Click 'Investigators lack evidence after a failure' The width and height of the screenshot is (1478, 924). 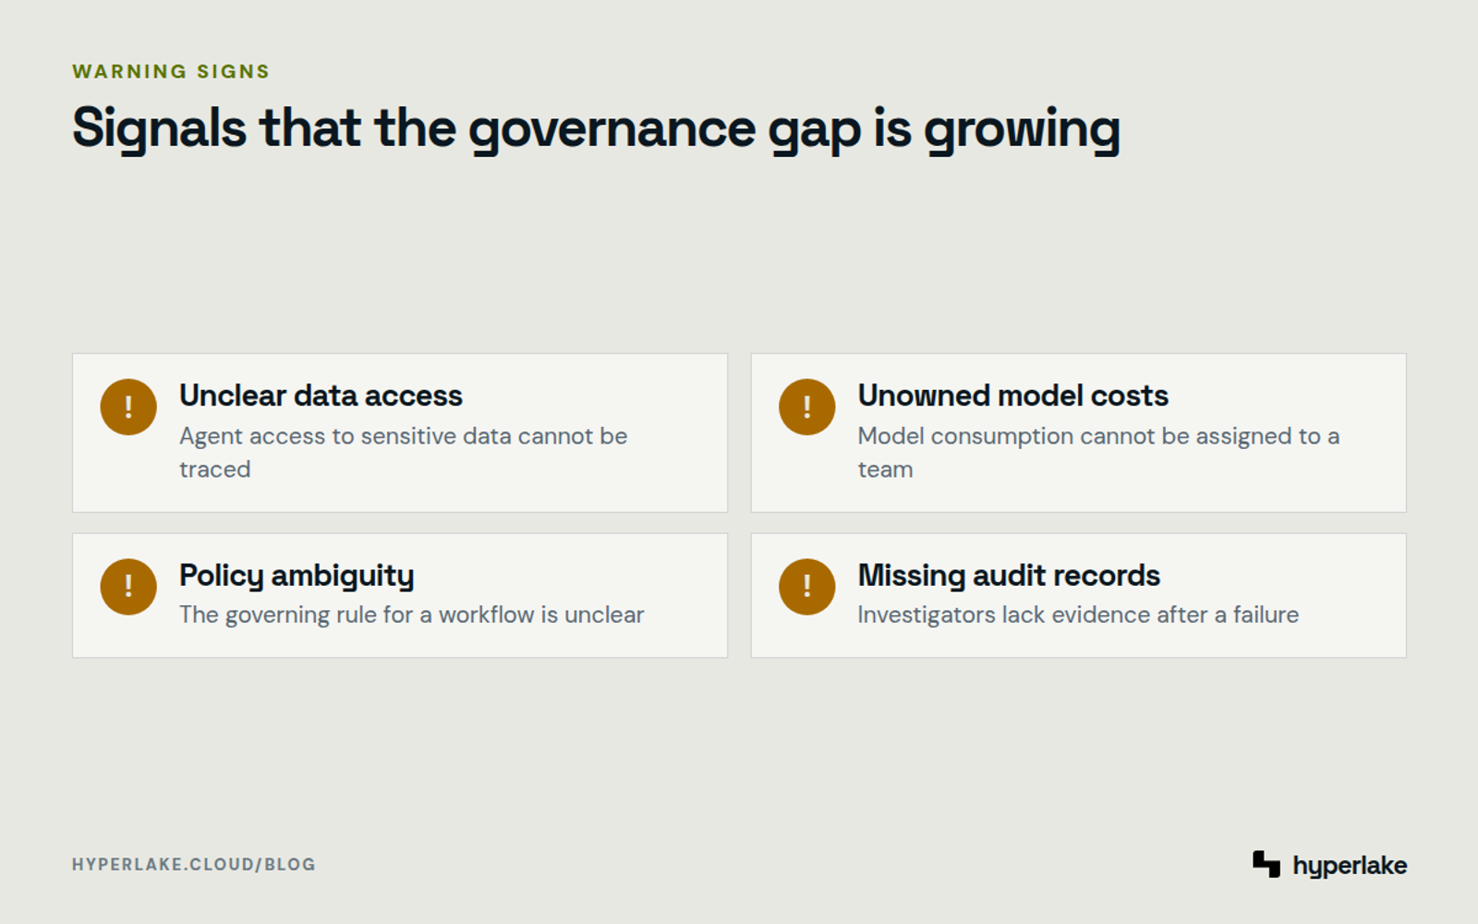point(1078,614)
